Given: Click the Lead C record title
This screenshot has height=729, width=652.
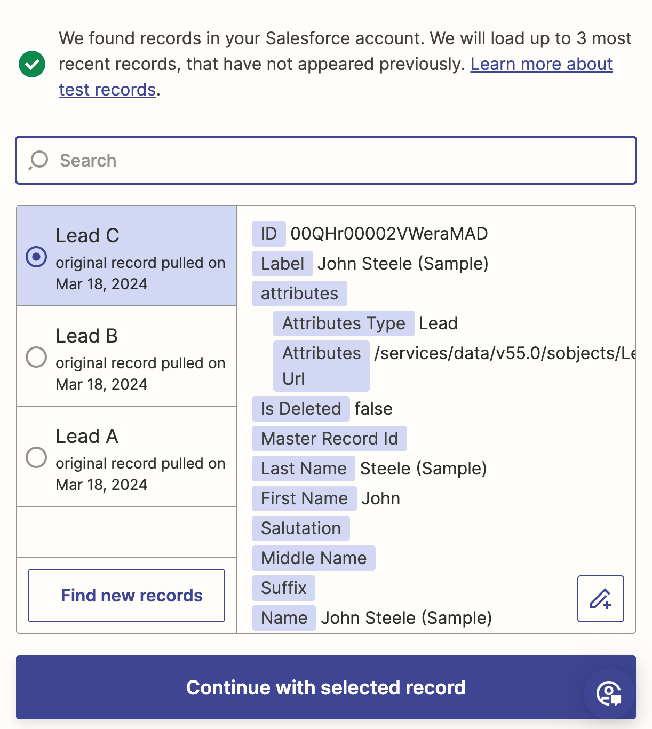Looking at the screenshot, I should click(88, 235).
